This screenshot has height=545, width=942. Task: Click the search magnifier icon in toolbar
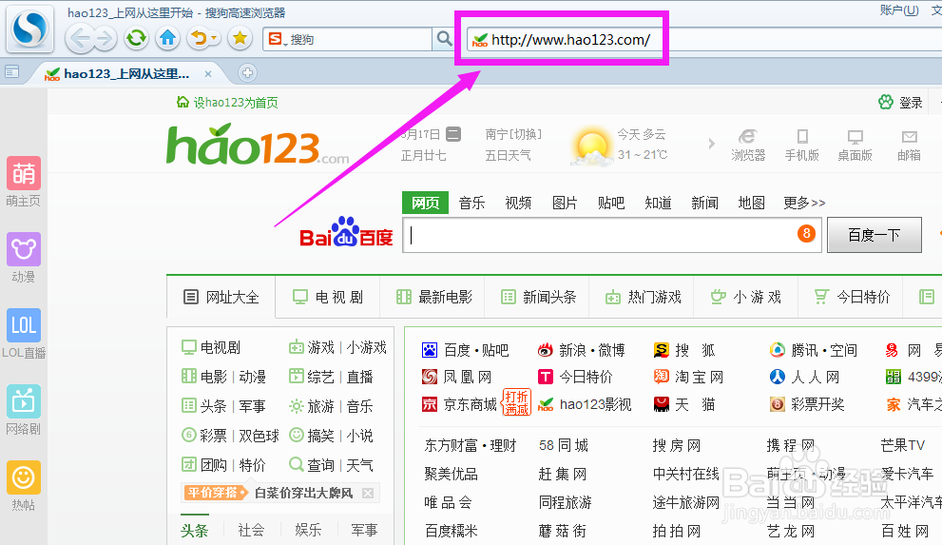coord(444,39)
